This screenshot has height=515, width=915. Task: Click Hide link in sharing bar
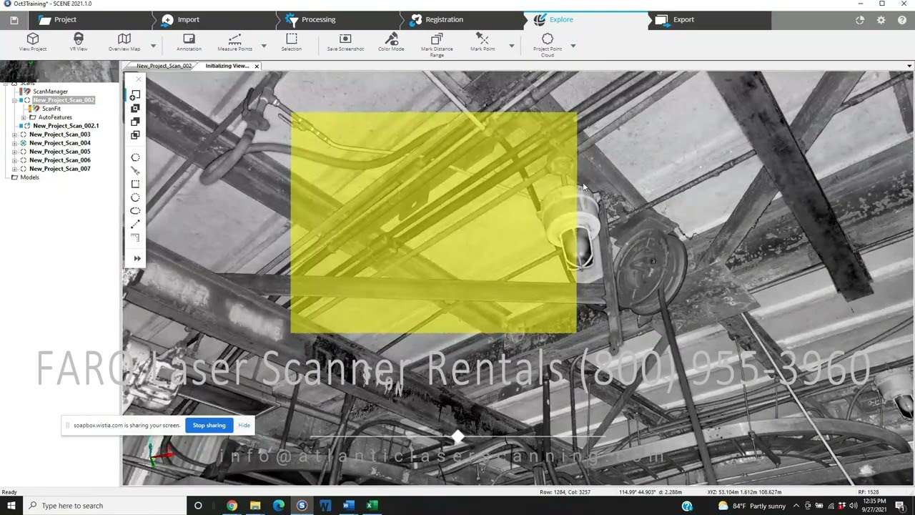click(x=244, y=425)
